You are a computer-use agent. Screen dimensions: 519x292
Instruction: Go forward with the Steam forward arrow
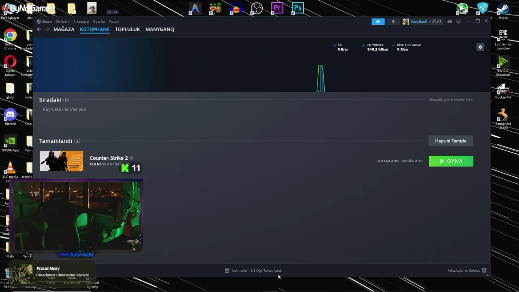[47, 29]
